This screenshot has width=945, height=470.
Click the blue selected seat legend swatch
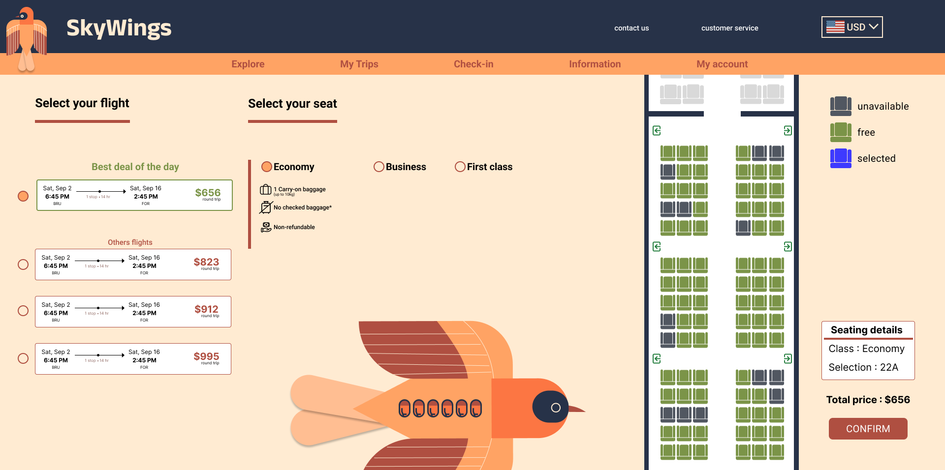841,158
